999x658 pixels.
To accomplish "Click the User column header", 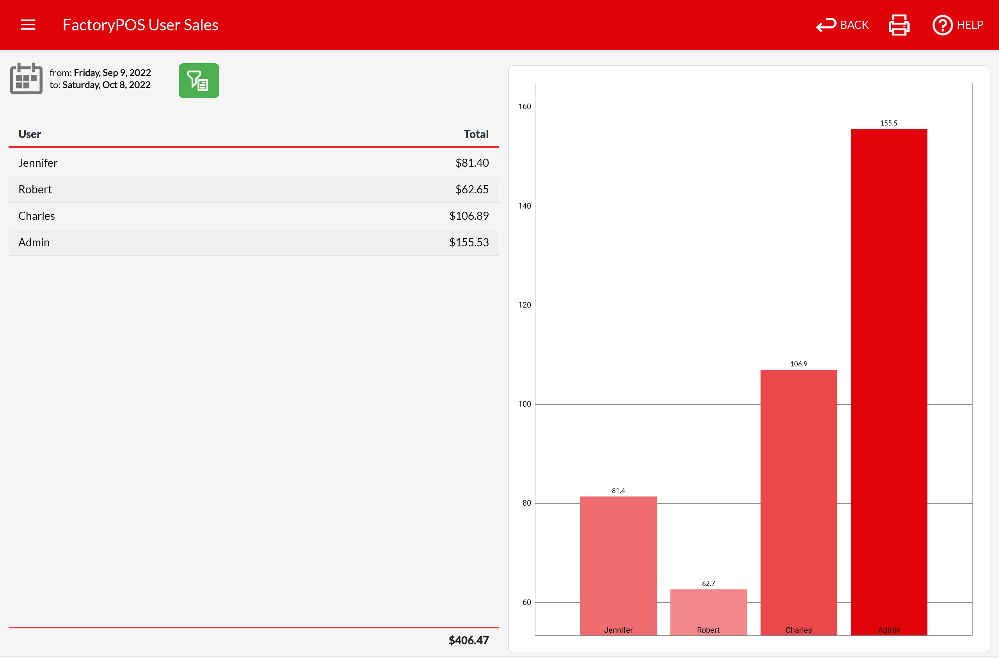I will tap(29, 134).
